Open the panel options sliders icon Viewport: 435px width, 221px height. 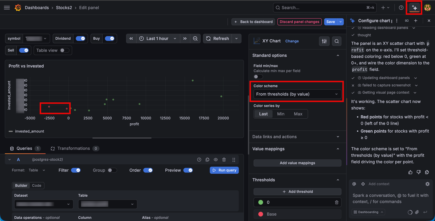click(x=324, y=41)
